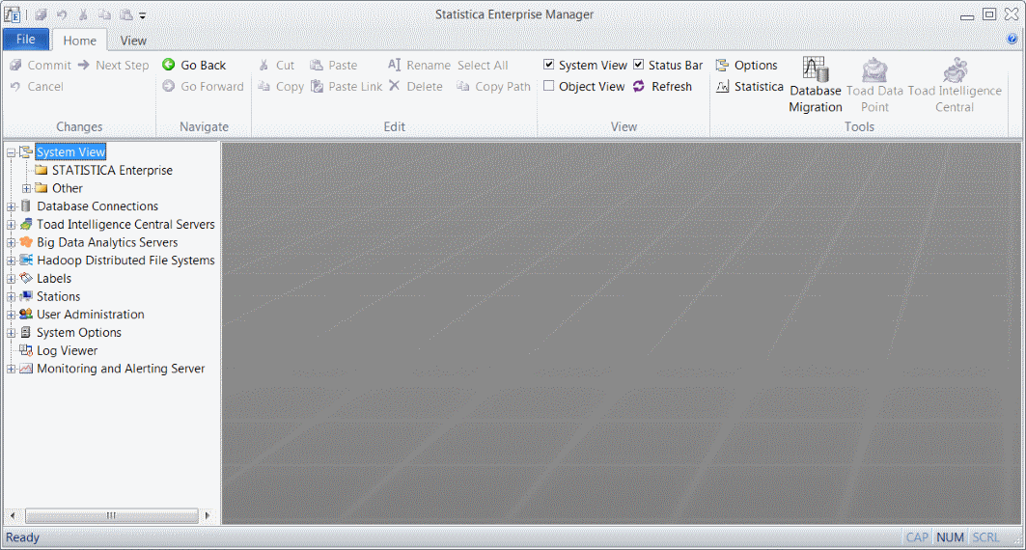Switch to the View ribbon tab

133,40
